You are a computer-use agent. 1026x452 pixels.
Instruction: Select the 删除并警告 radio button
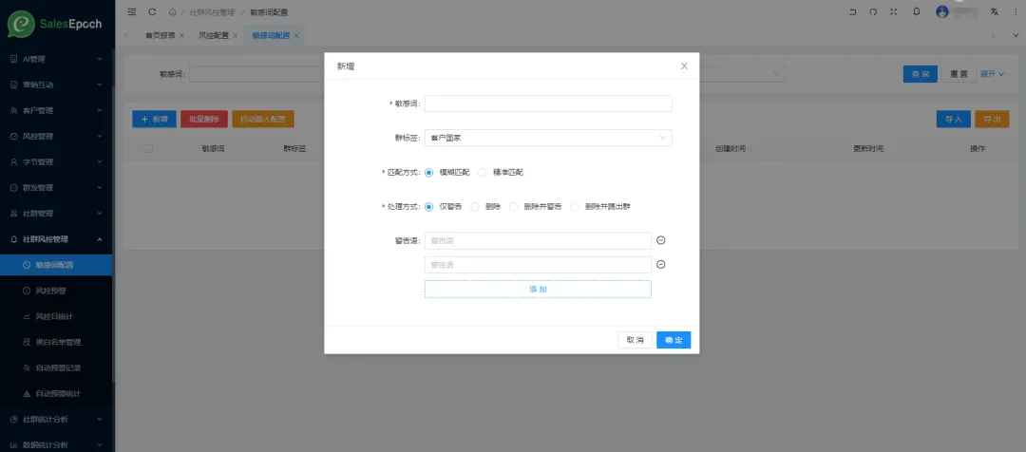click(x=514, y=207)
